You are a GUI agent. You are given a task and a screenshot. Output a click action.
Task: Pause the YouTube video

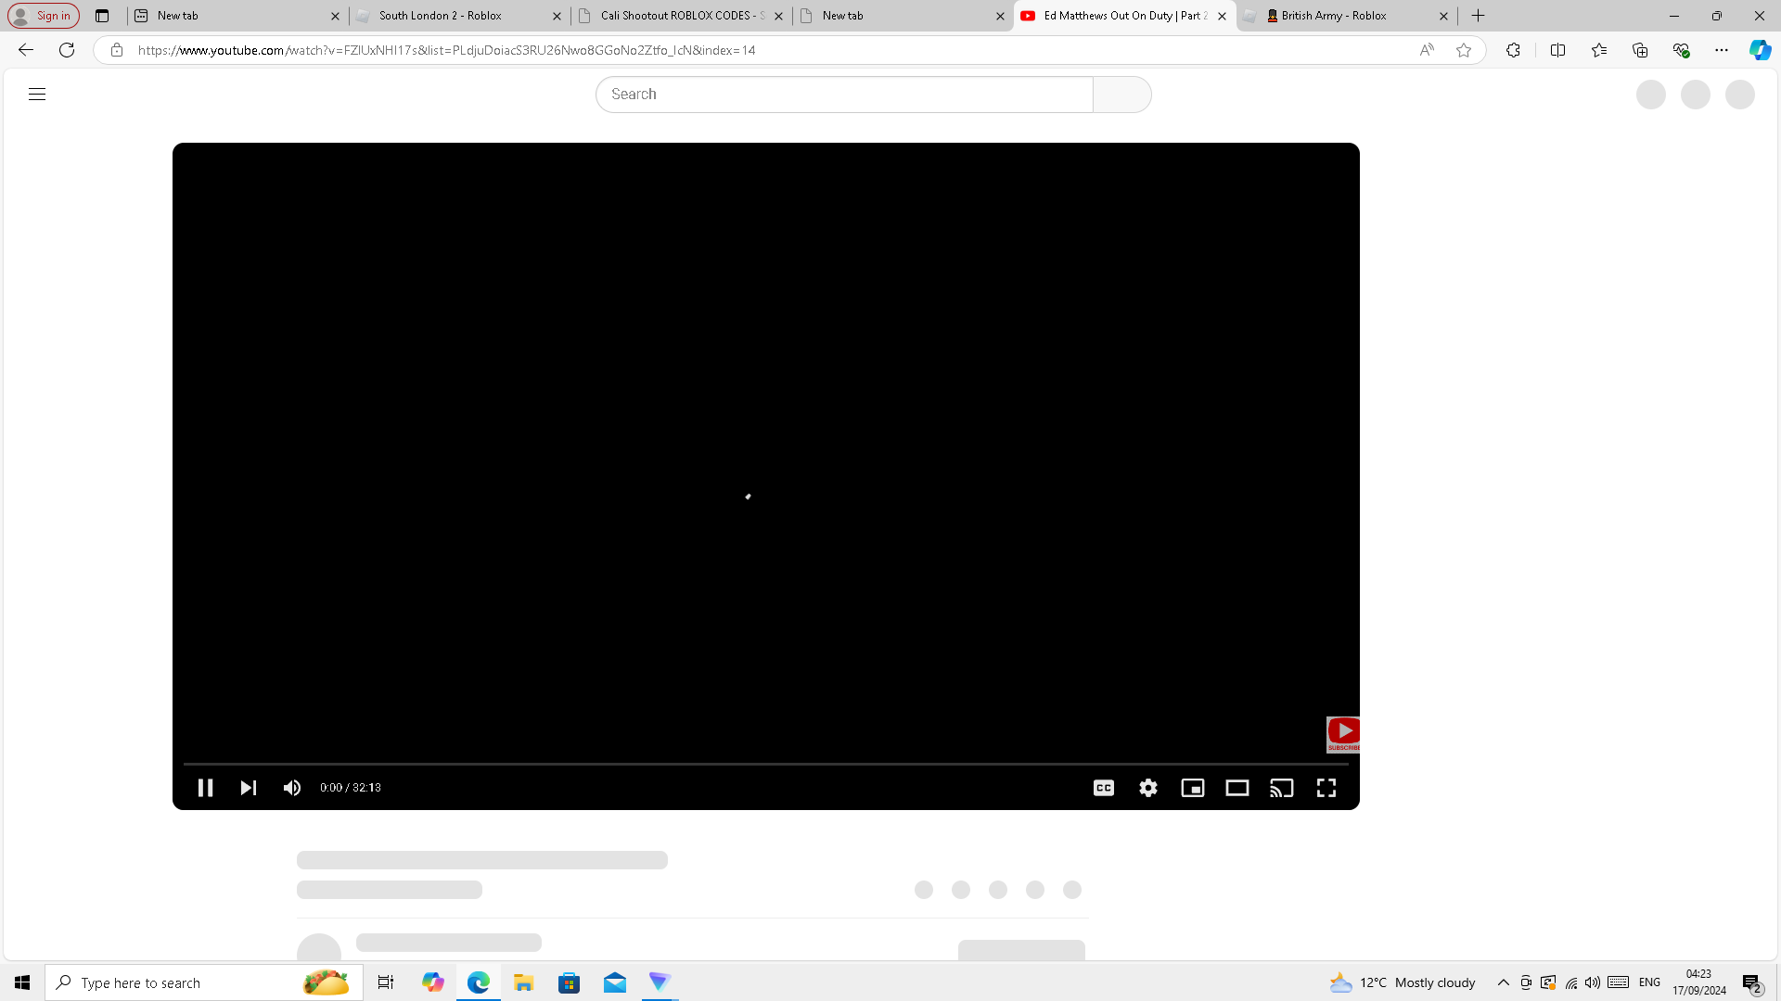click(205, 788)
